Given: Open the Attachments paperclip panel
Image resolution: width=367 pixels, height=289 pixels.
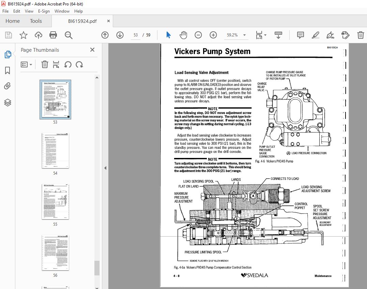Looking at the screenshot, I should tap(7, 86).
